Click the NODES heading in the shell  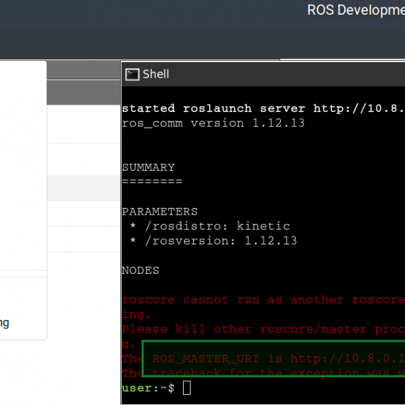(x=140, y=271)
